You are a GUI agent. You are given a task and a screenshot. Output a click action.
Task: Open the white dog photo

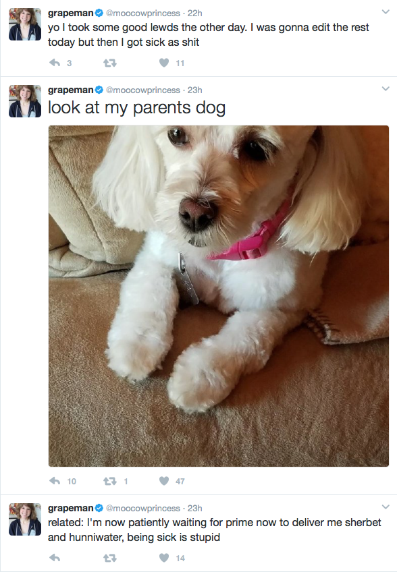(x=218, y=296)
